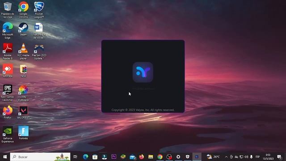Open the Mail app from the taskbar
Image resolution: width=286 pixels, height=161 pixels.
(133, 157)
